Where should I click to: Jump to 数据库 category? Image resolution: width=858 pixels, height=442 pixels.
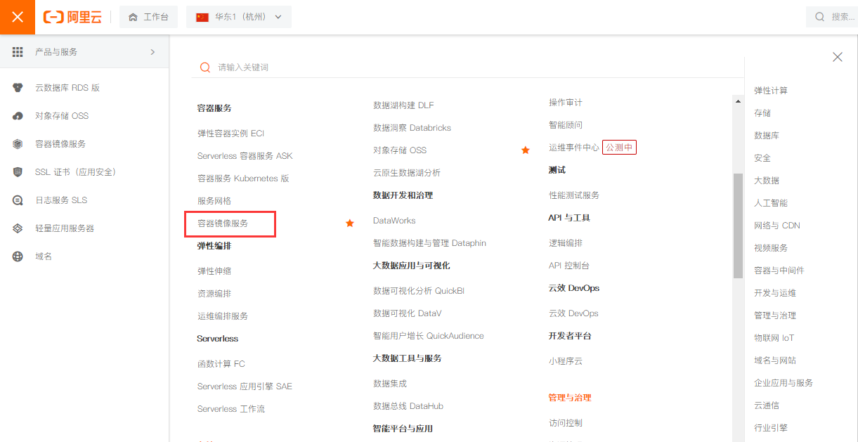coord(767,136)
